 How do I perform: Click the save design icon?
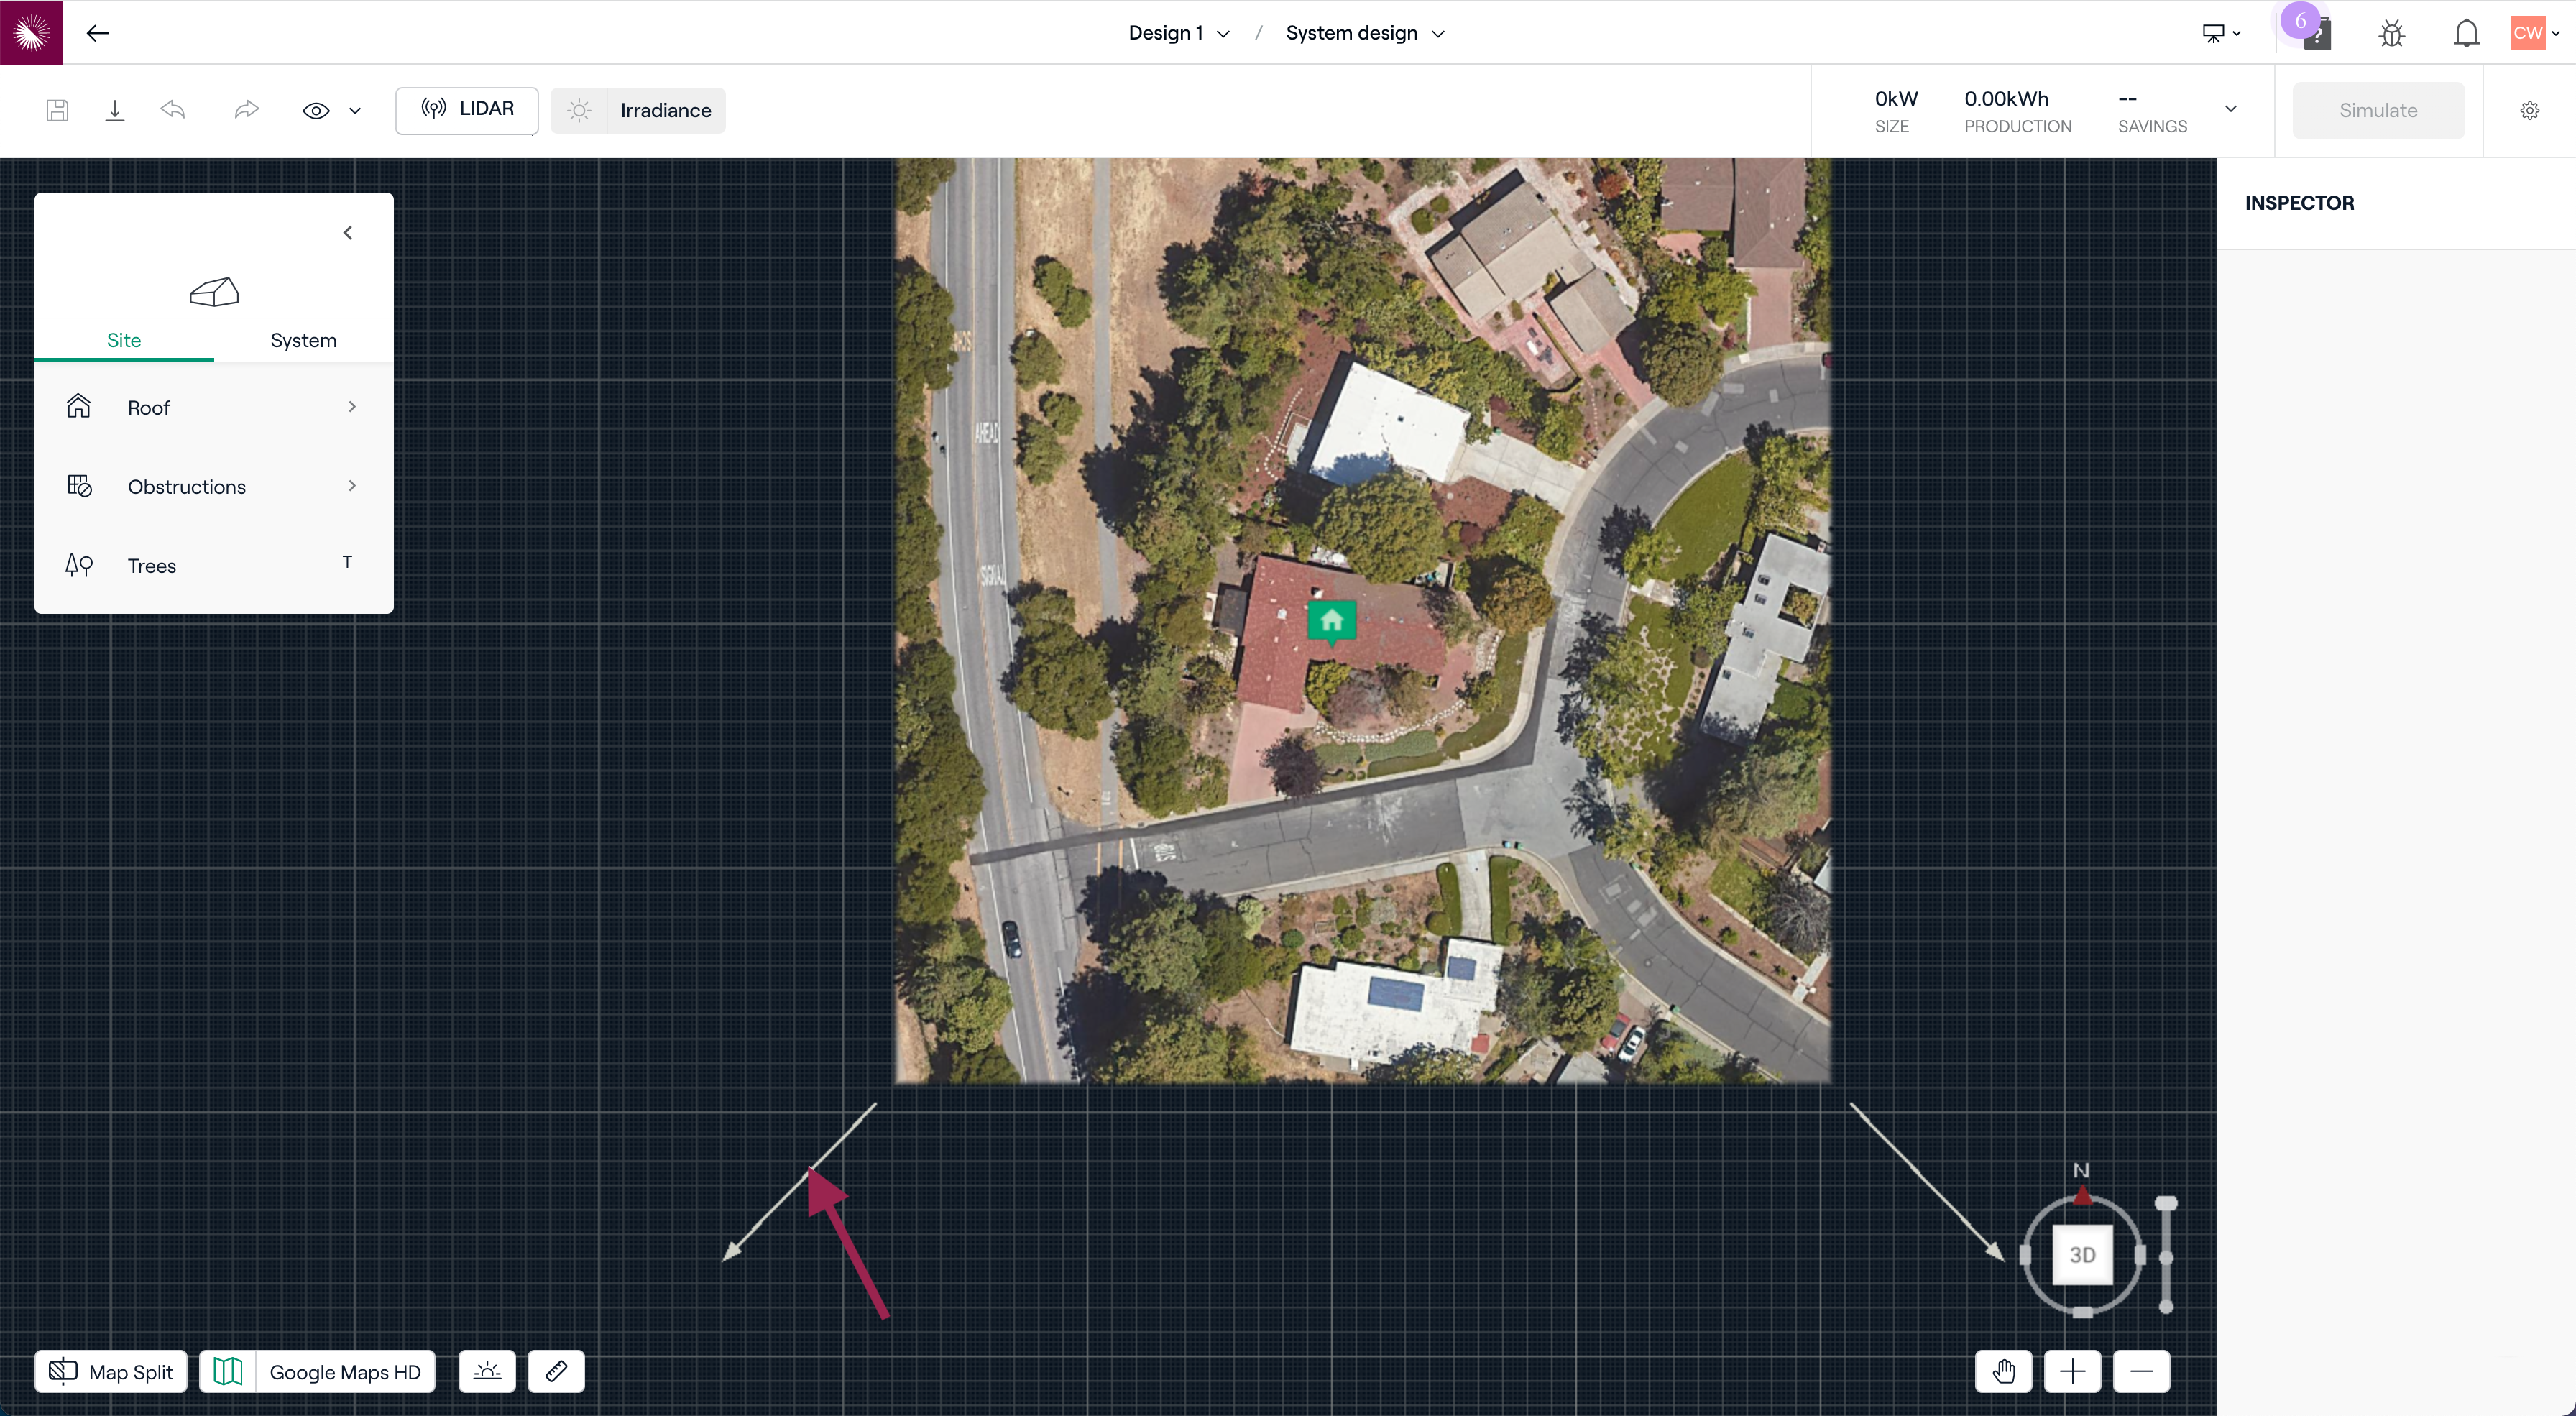point(57,110)
